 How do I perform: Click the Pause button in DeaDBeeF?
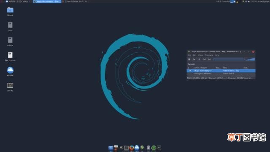(199, 59)
